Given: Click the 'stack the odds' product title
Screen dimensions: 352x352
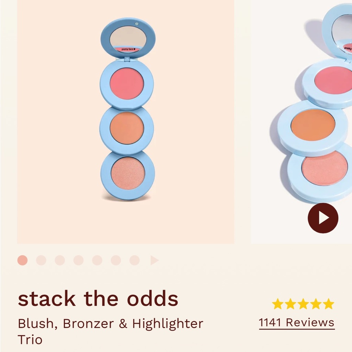Looking at the screenshot, I should pos(98,299).
